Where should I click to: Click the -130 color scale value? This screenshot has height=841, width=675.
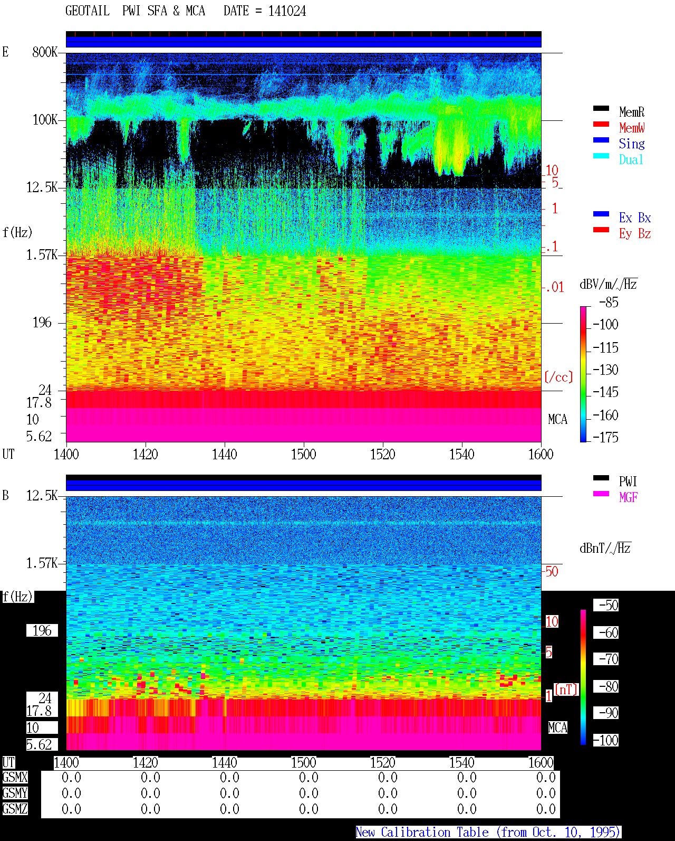(605, 370)
